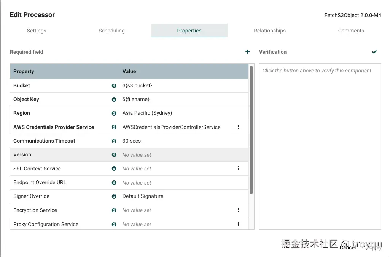The image size is (390, 257).
Task: Open the Comments tab
Action: click(351, 31)
